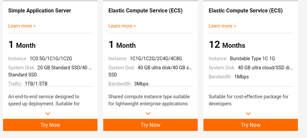This screenshot has width=307, height=138.
Task: Click Try Now for Simple Application Server
Action: tap(50, 125)
